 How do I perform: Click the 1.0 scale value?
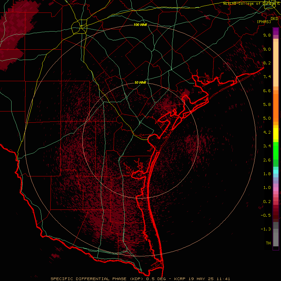coord(267,188)
